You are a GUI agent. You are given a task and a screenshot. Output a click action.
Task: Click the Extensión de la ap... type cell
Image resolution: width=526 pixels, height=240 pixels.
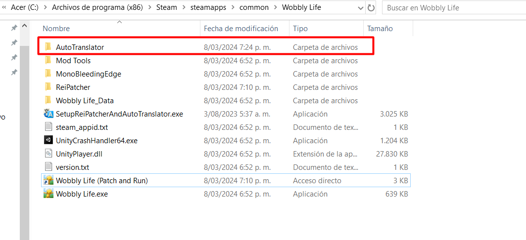(326, 154)
